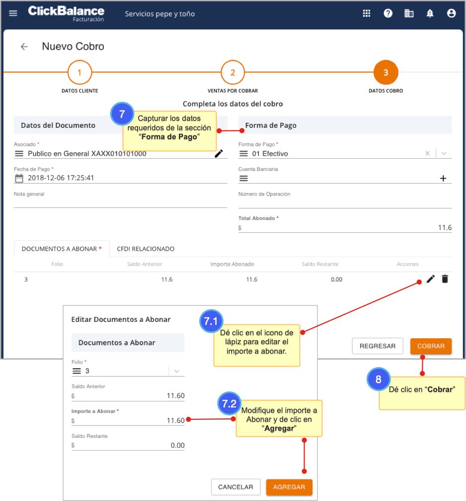This screenshot has width=466, height=501.
Task: Open the company building icon
Action: click(x=409, y=13)
